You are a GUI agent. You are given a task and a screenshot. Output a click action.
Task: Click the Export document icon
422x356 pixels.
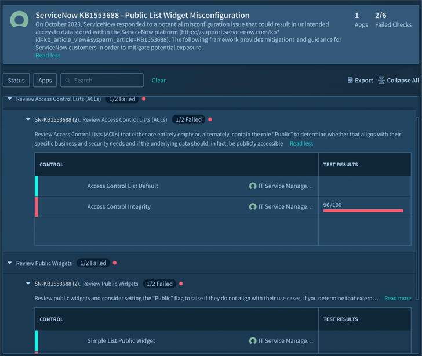[350, 80]
